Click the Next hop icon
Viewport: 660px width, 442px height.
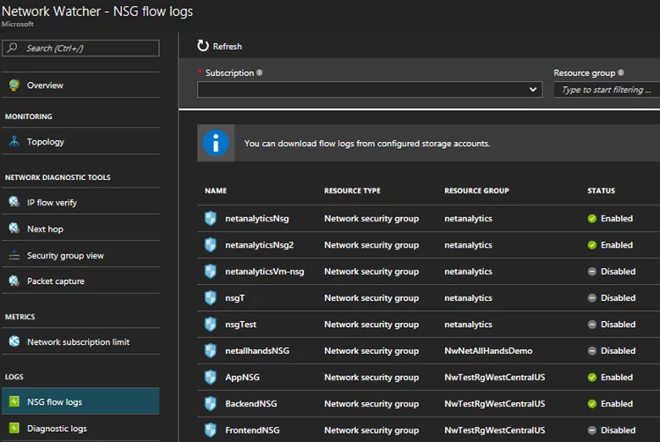(x=14, y=228)
